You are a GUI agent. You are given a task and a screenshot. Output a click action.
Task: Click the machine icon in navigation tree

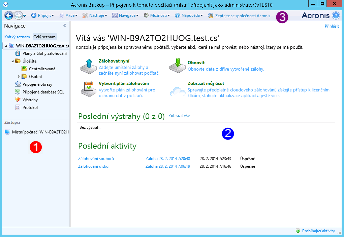[11, 46]
